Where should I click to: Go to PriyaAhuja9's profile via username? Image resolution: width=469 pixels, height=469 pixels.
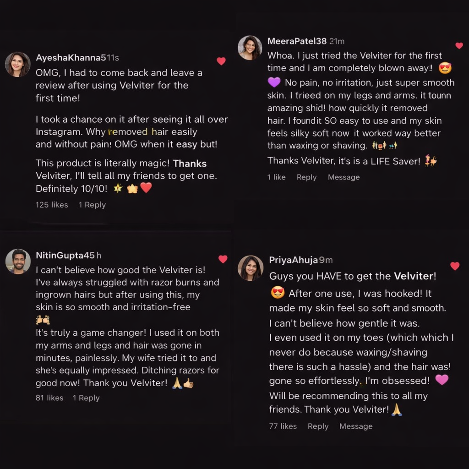point(293,260)
